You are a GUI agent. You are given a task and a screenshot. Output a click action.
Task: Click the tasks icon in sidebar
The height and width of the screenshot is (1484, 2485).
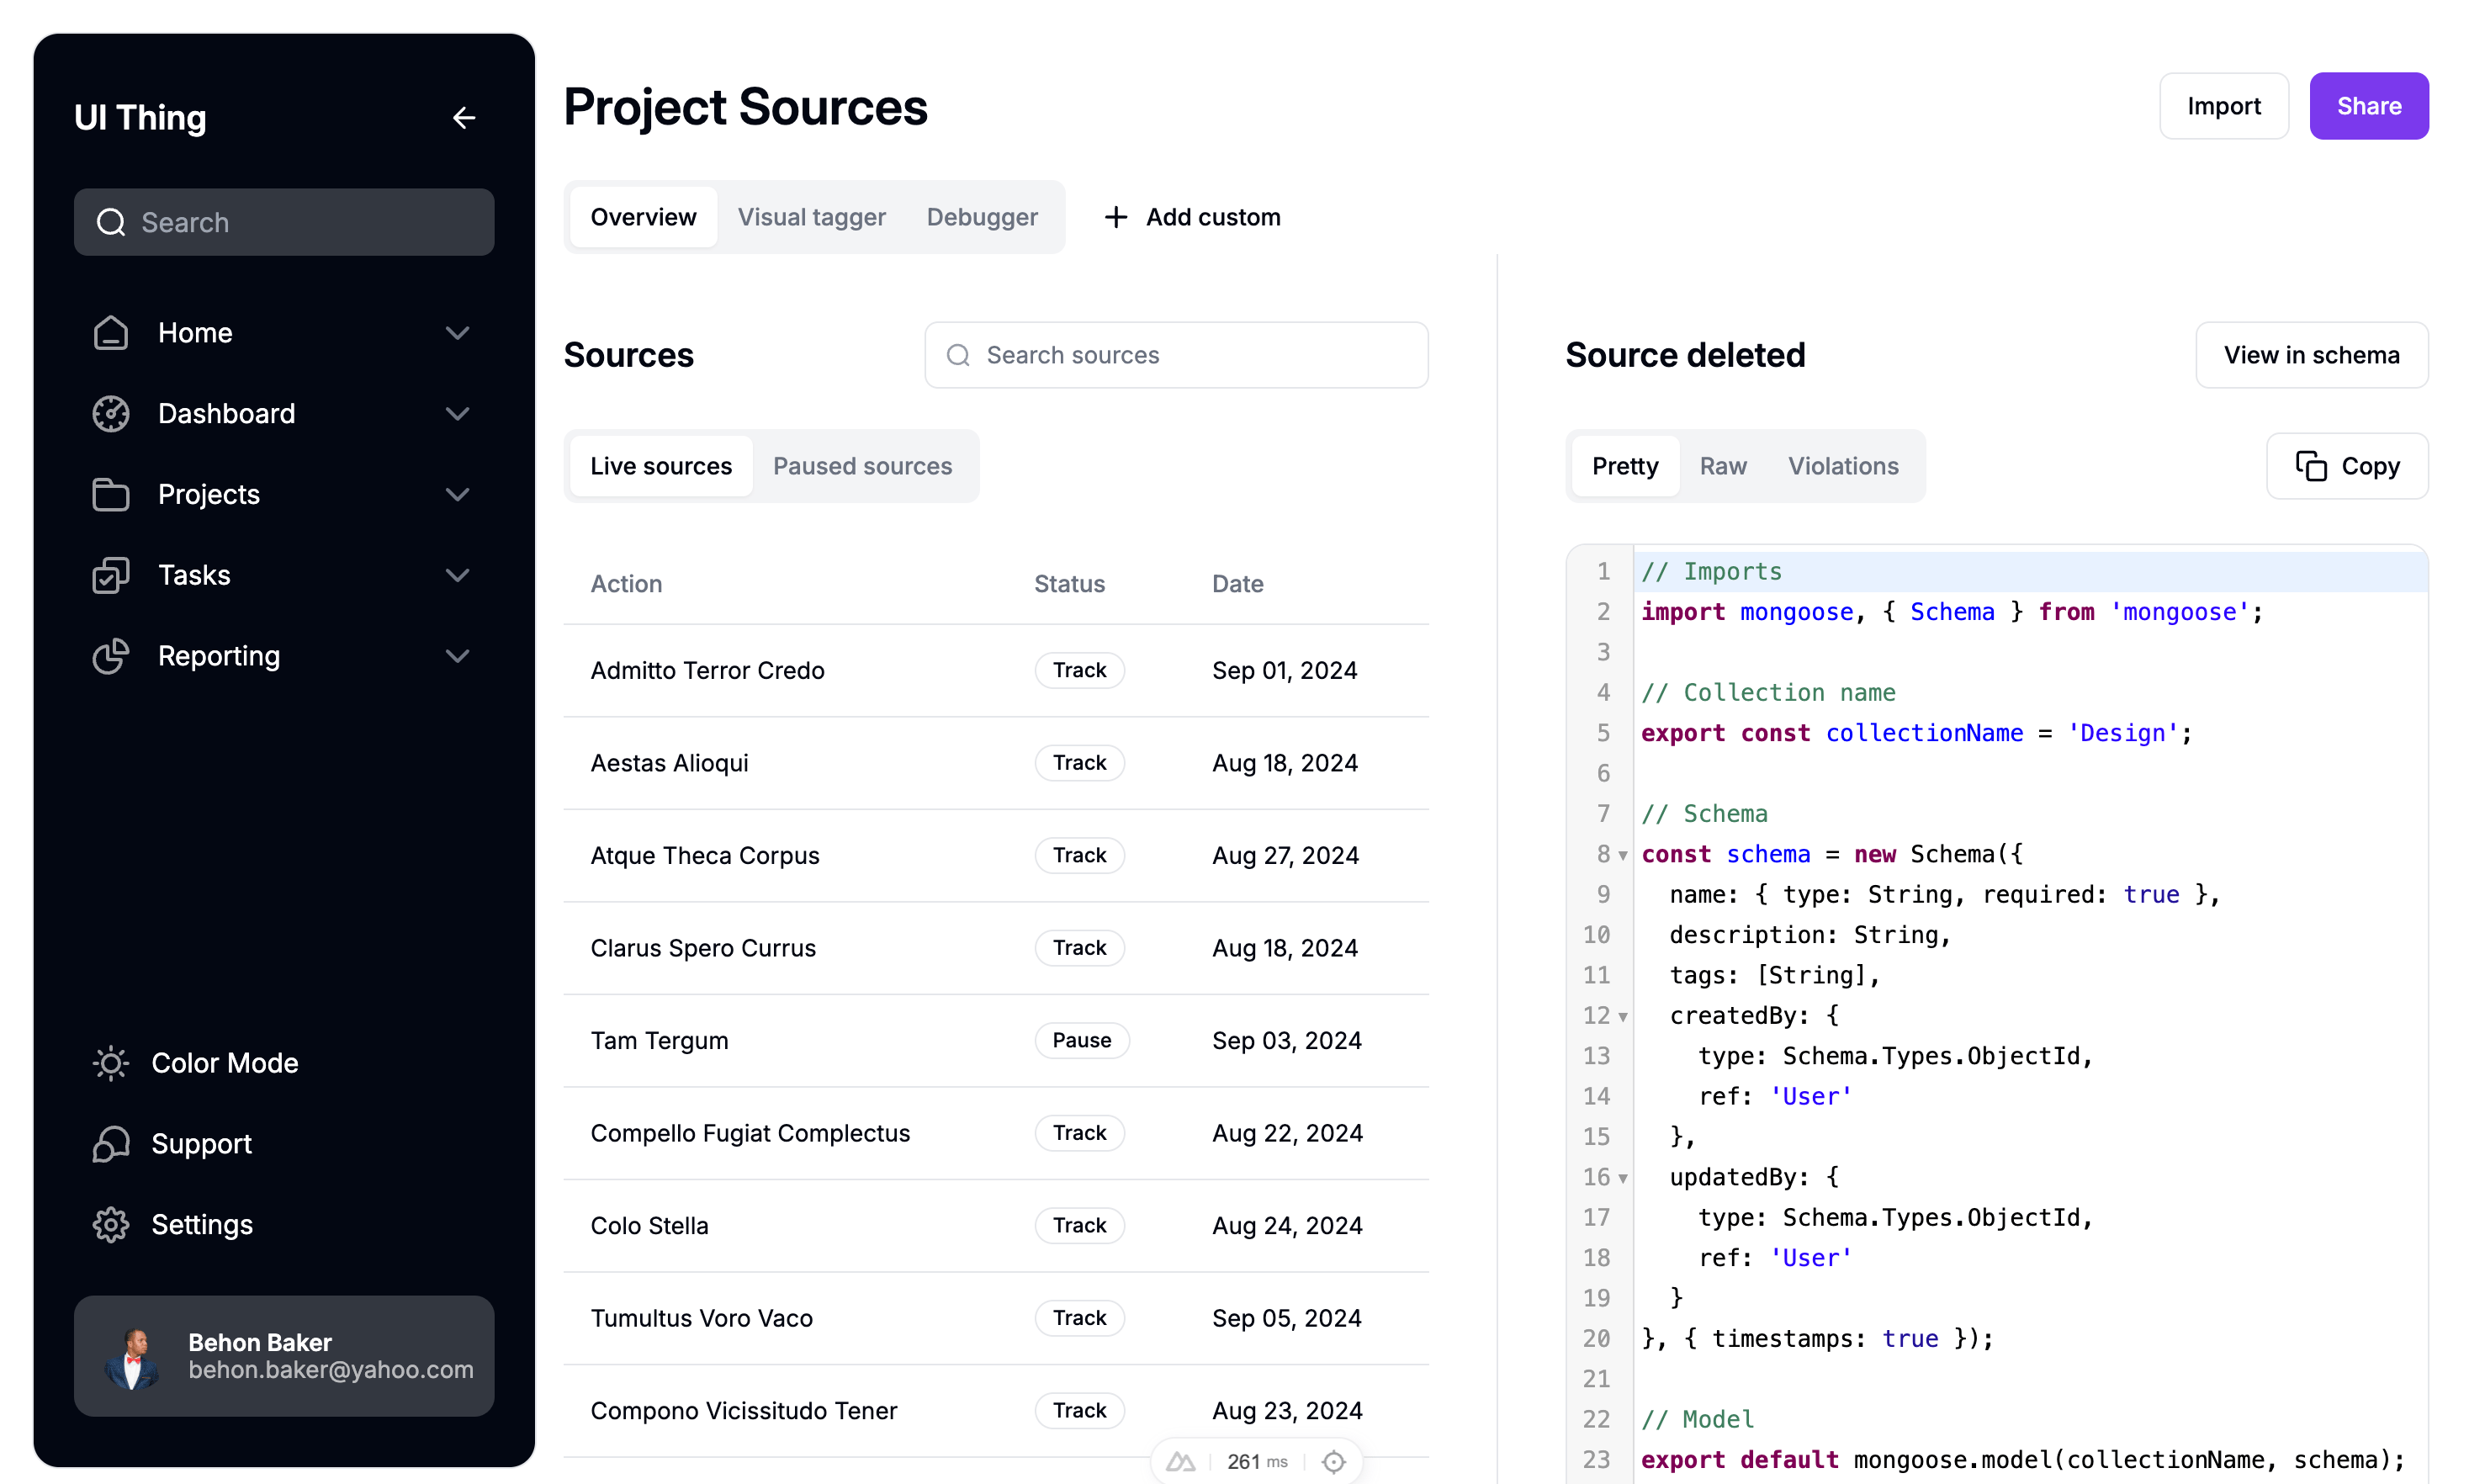click(111, 574)
